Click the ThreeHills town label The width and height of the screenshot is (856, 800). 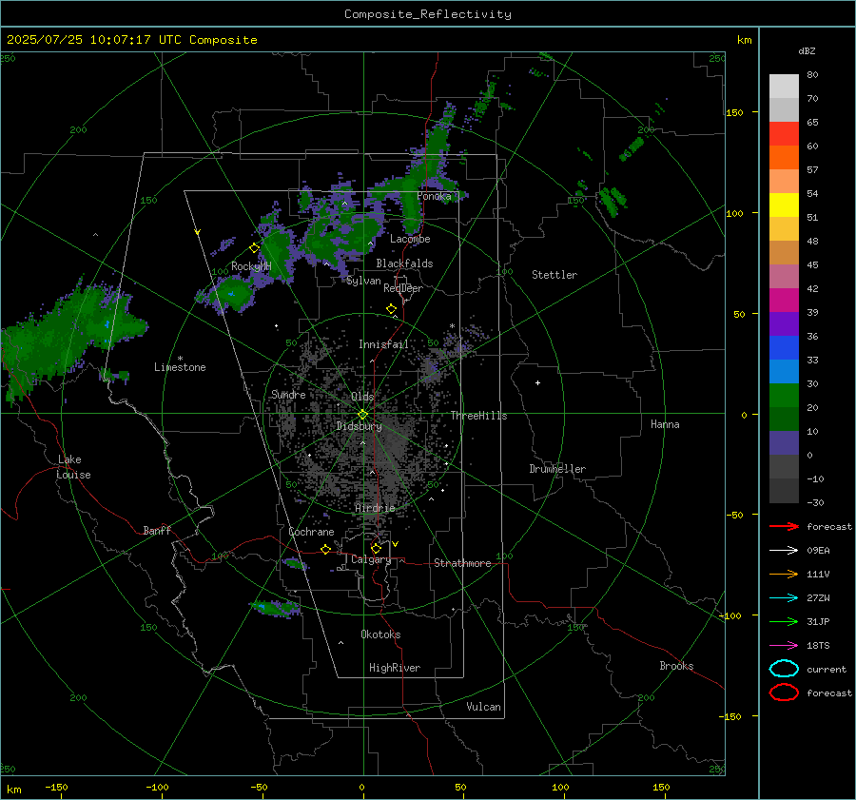[478, 416]
